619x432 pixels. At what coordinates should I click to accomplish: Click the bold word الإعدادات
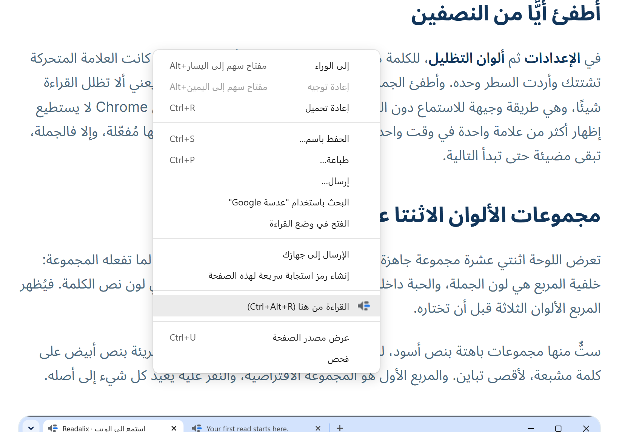coord(552,59)
